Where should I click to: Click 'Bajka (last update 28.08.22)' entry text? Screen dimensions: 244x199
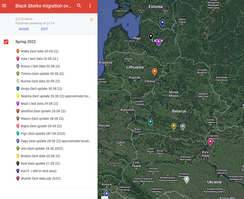tap(41, 126)
